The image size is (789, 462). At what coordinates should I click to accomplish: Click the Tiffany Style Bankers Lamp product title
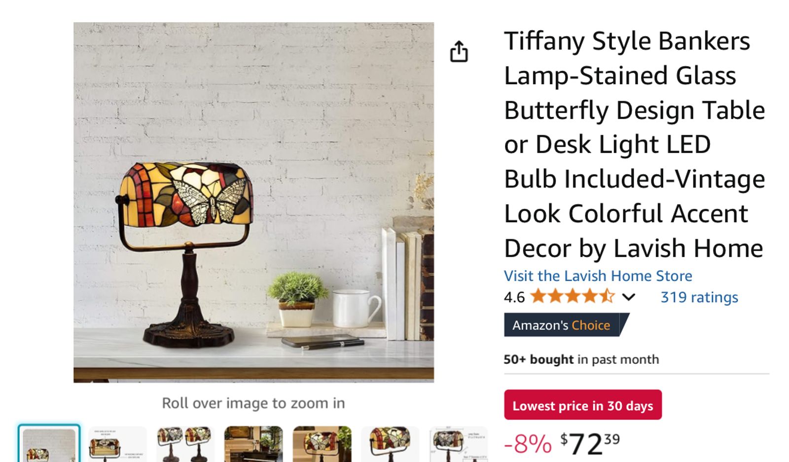(634, 144)
